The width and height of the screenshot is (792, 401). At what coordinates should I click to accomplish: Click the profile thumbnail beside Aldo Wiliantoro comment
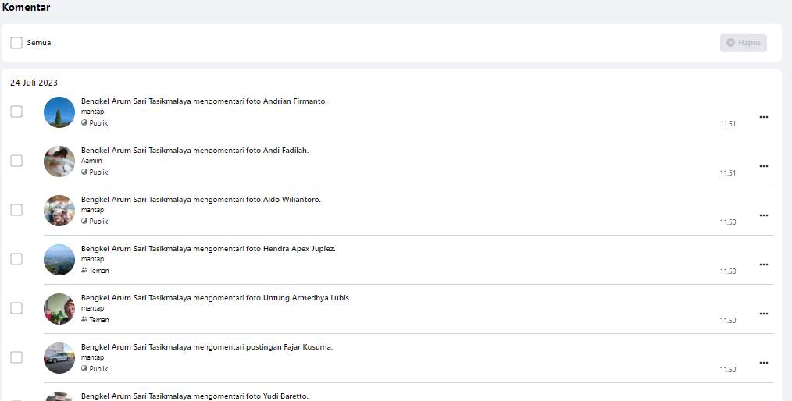coord(59,211)
